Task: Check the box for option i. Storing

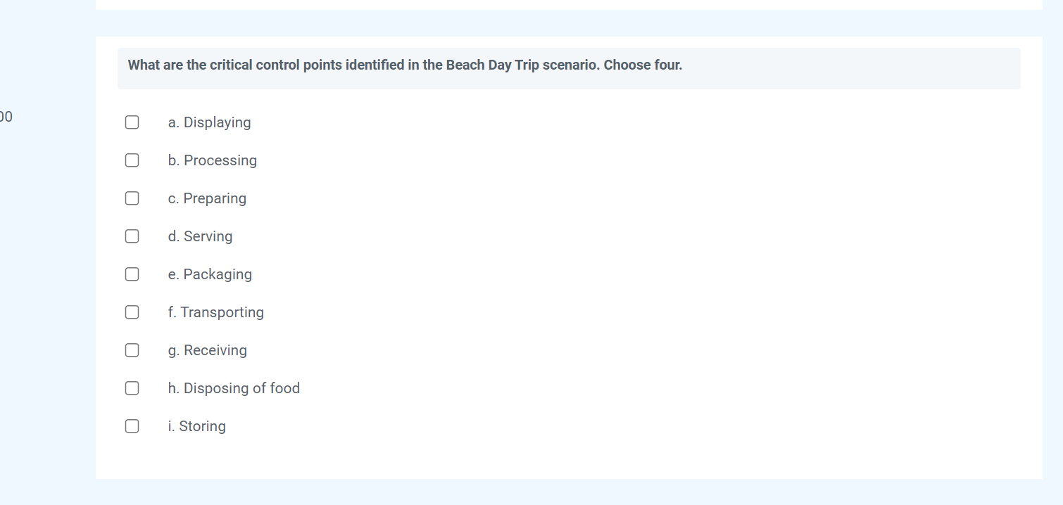Action: [x=132, y=426]
